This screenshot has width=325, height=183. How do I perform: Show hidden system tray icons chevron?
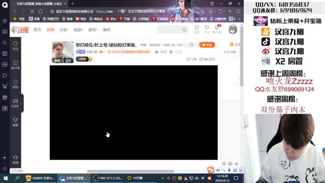(163, 178)
